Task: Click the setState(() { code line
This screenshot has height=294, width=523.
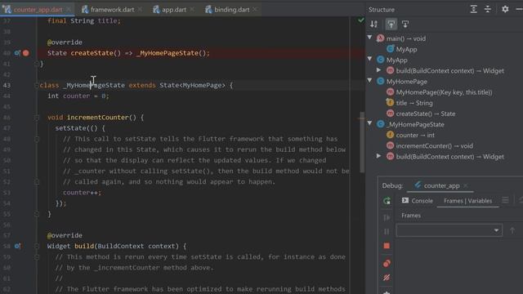Action: (x=80, y=128)
